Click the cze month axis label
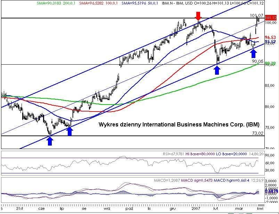The image size is (279, 214). (x=41, y=208)
